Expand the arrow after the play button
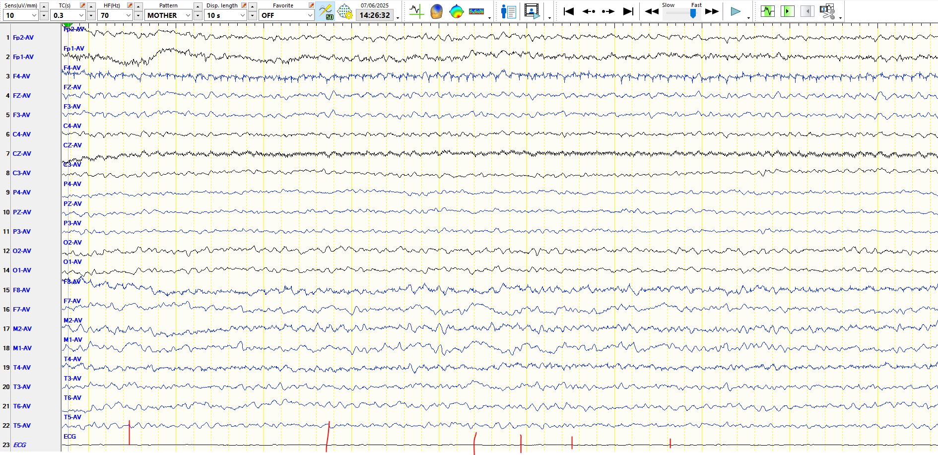The height and width of the screenshot is (455, 938). tap(748, 18)
